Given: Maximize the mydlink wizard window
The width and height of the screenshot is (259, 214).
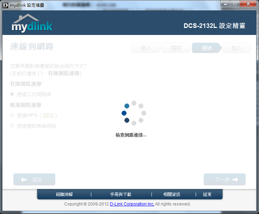Looking at the screenshot, I should (235, 4).
